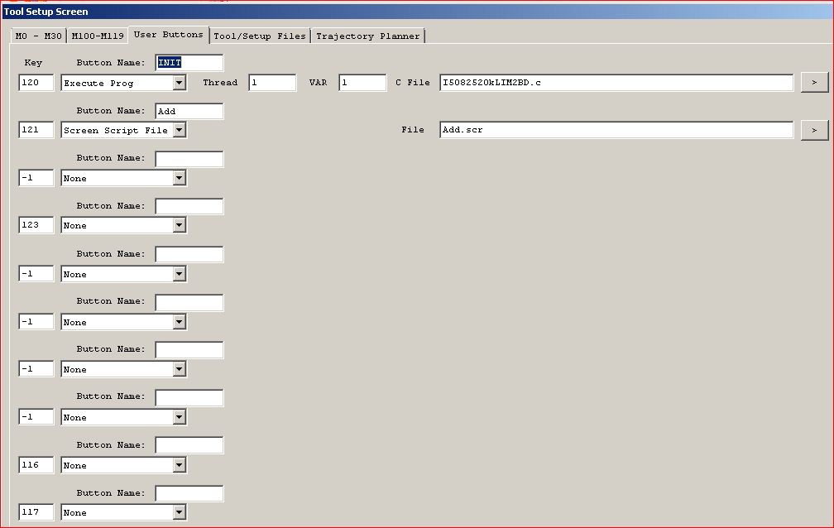Open the Trajectory Planner tab
This screenshot has height=528, width=834.
[x=367, y=36]
